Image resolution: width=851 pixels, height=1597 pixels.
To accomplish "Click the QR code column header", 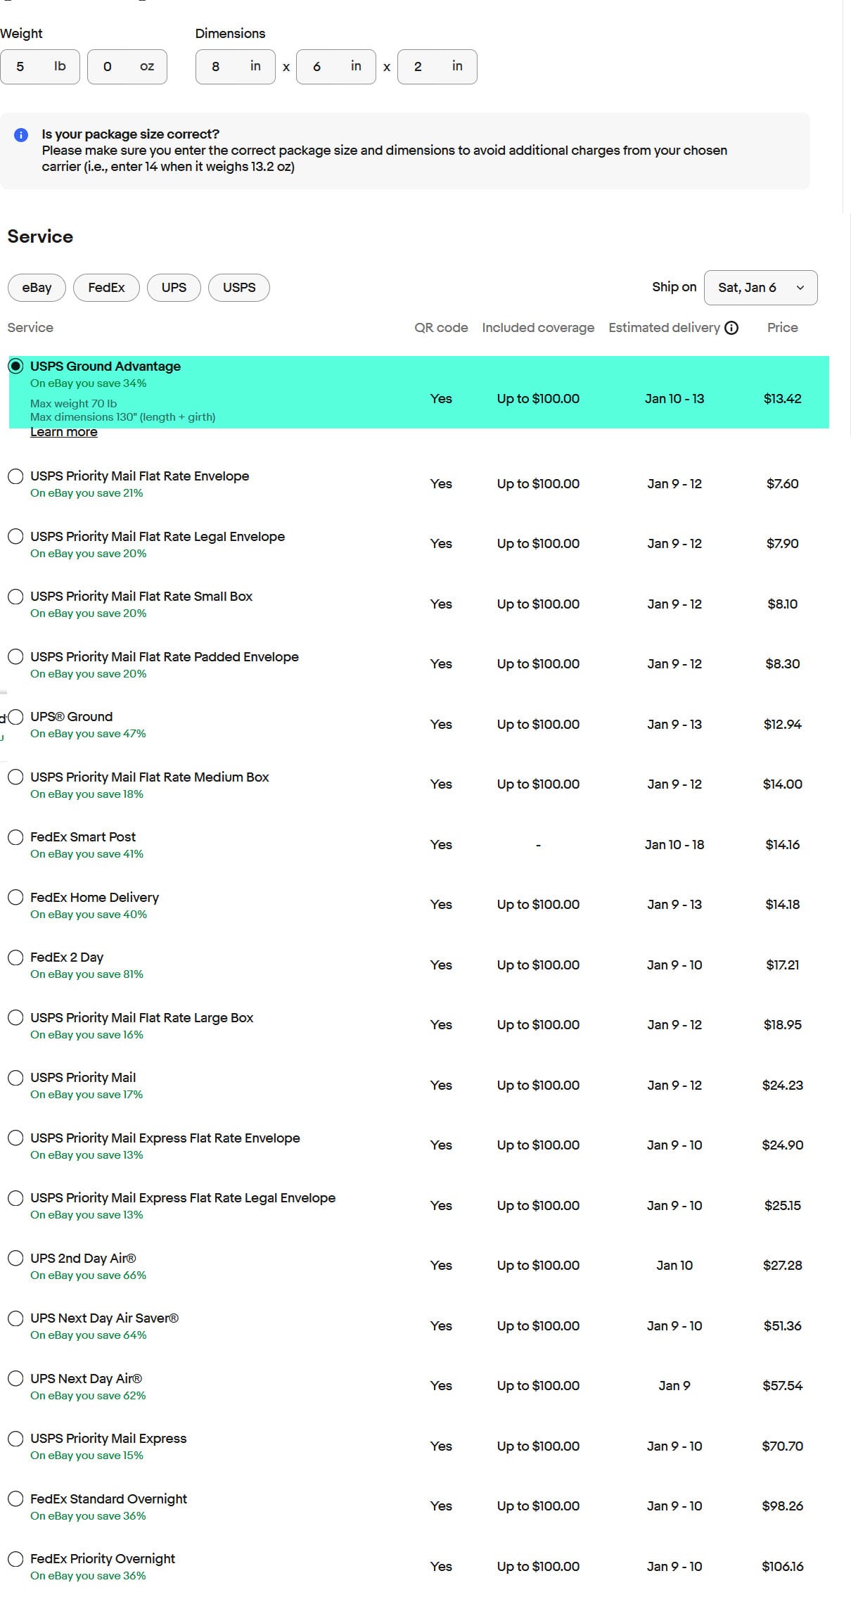I will pos(441,328).
